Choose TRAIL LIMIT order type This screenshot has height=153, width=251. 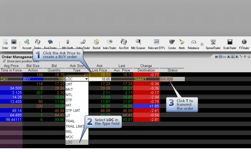coord(75,126)
